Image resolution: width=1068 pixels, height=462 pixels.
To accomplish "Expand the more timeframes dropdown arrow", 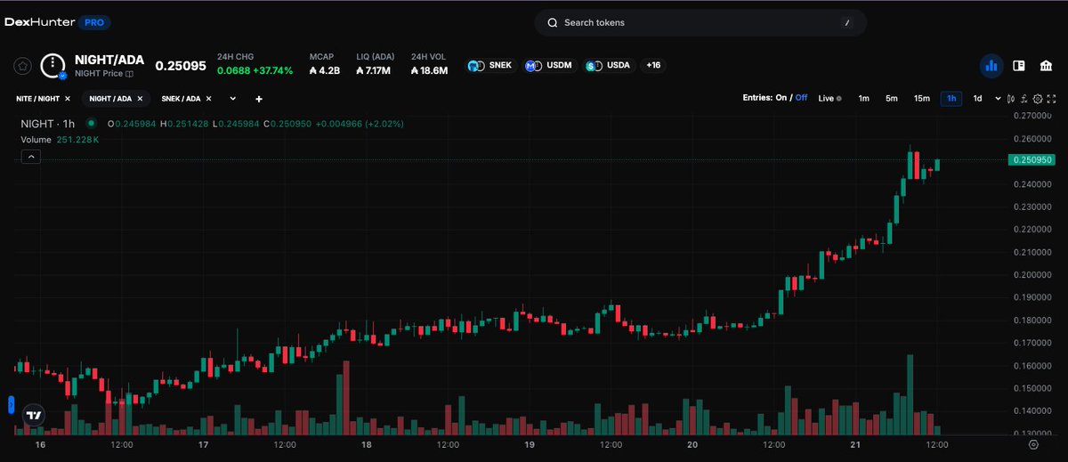I will pyautogui.click(x=998, y=99).
